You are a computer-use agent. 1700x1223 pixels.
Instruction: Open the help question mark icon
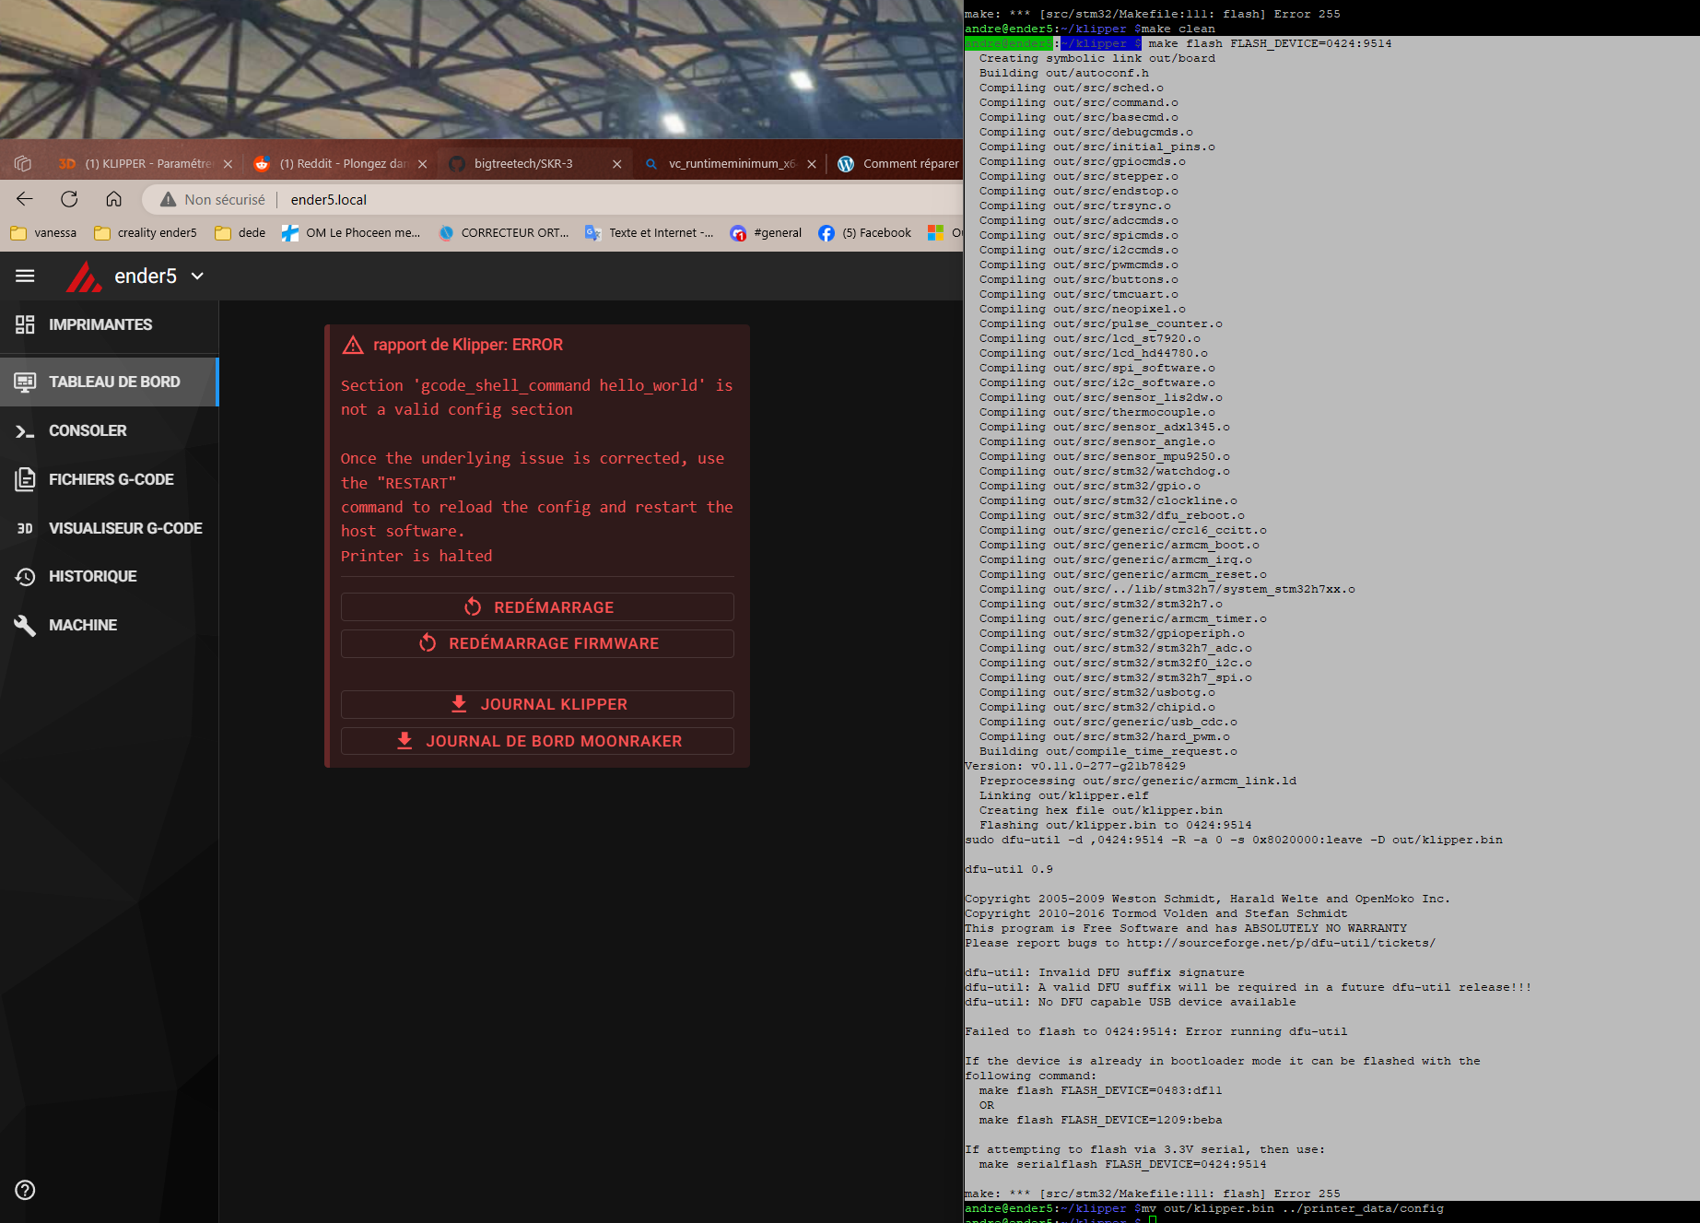click(x=25, y=1190)
